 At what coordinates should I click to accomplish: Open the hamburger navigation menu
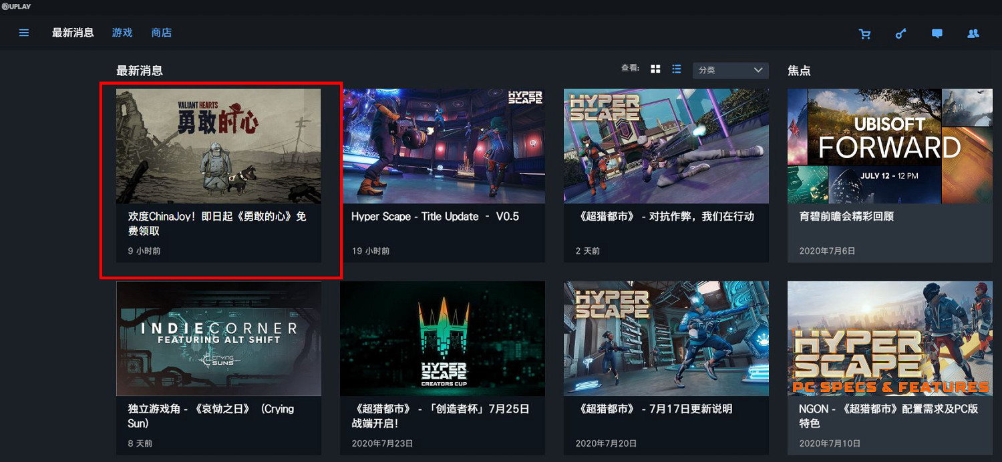pos(24,33)
